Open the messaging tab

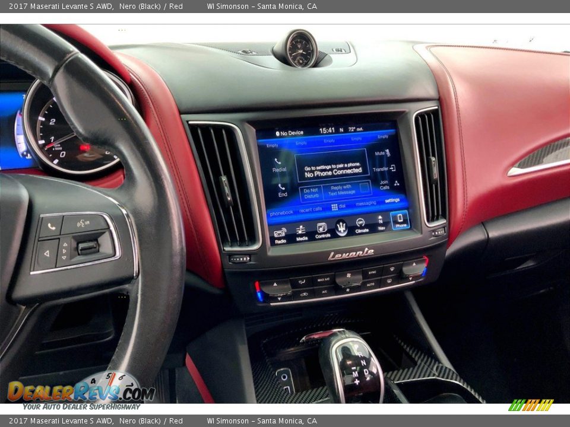[366, 203]
